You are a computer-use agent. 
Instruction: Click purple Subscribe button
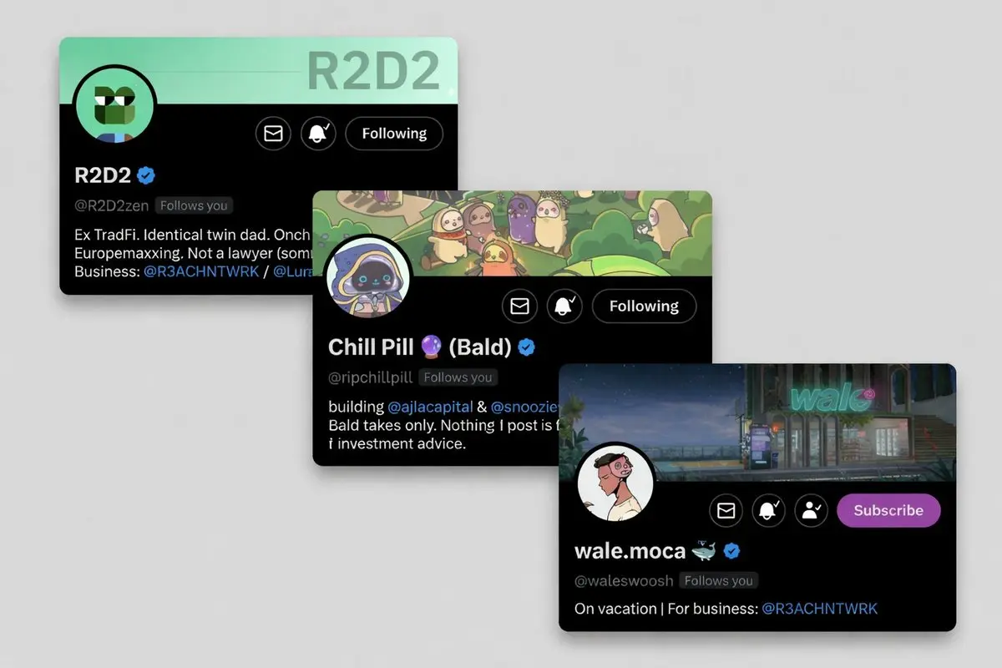coord(888,510)
